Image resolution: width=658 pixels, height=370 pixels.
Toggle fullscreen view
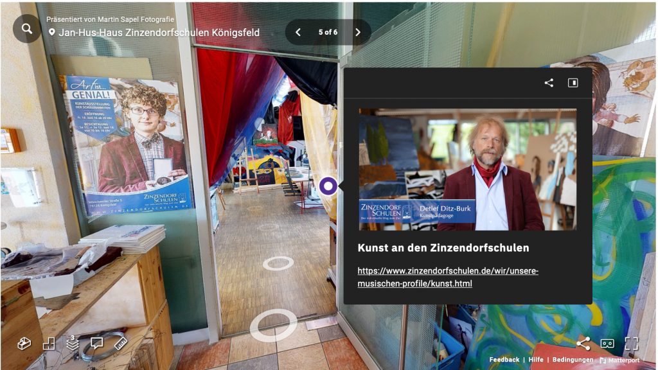coord(632,344)
